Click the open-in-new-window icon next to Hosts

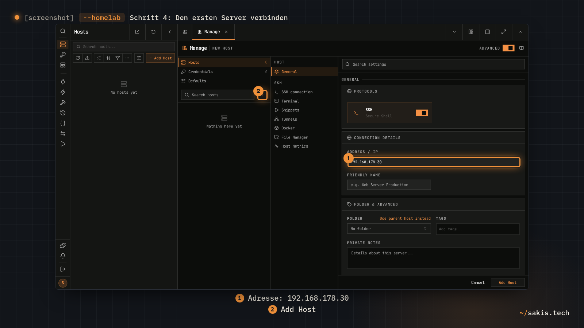click(137, 32)
